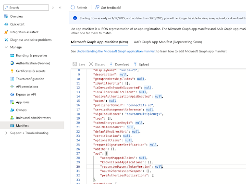Viewport: 246px width, 184px height.
Task: Click the Discard X icon
Action: coord(91,64)
